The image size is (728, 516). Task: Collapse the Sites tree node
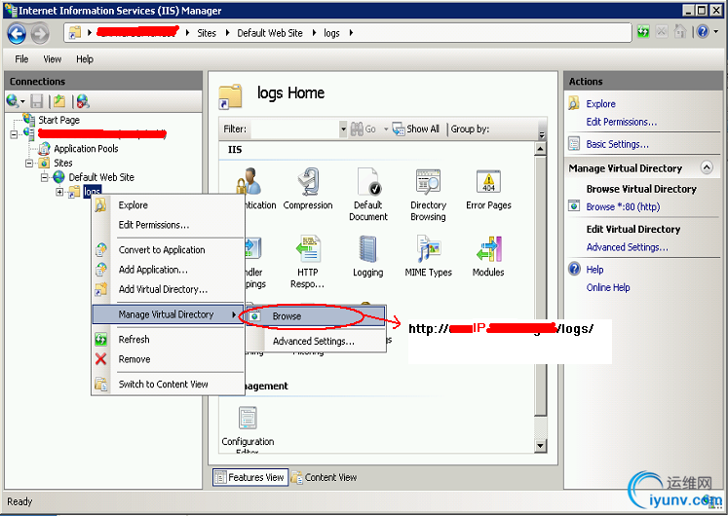(29, 164)
